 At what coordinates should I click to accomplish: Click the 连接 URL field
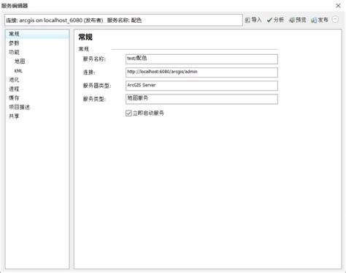201,72
